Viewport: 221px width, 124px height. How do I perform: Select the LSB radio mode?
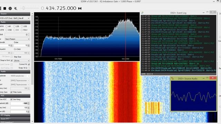(x=14, y=26)
